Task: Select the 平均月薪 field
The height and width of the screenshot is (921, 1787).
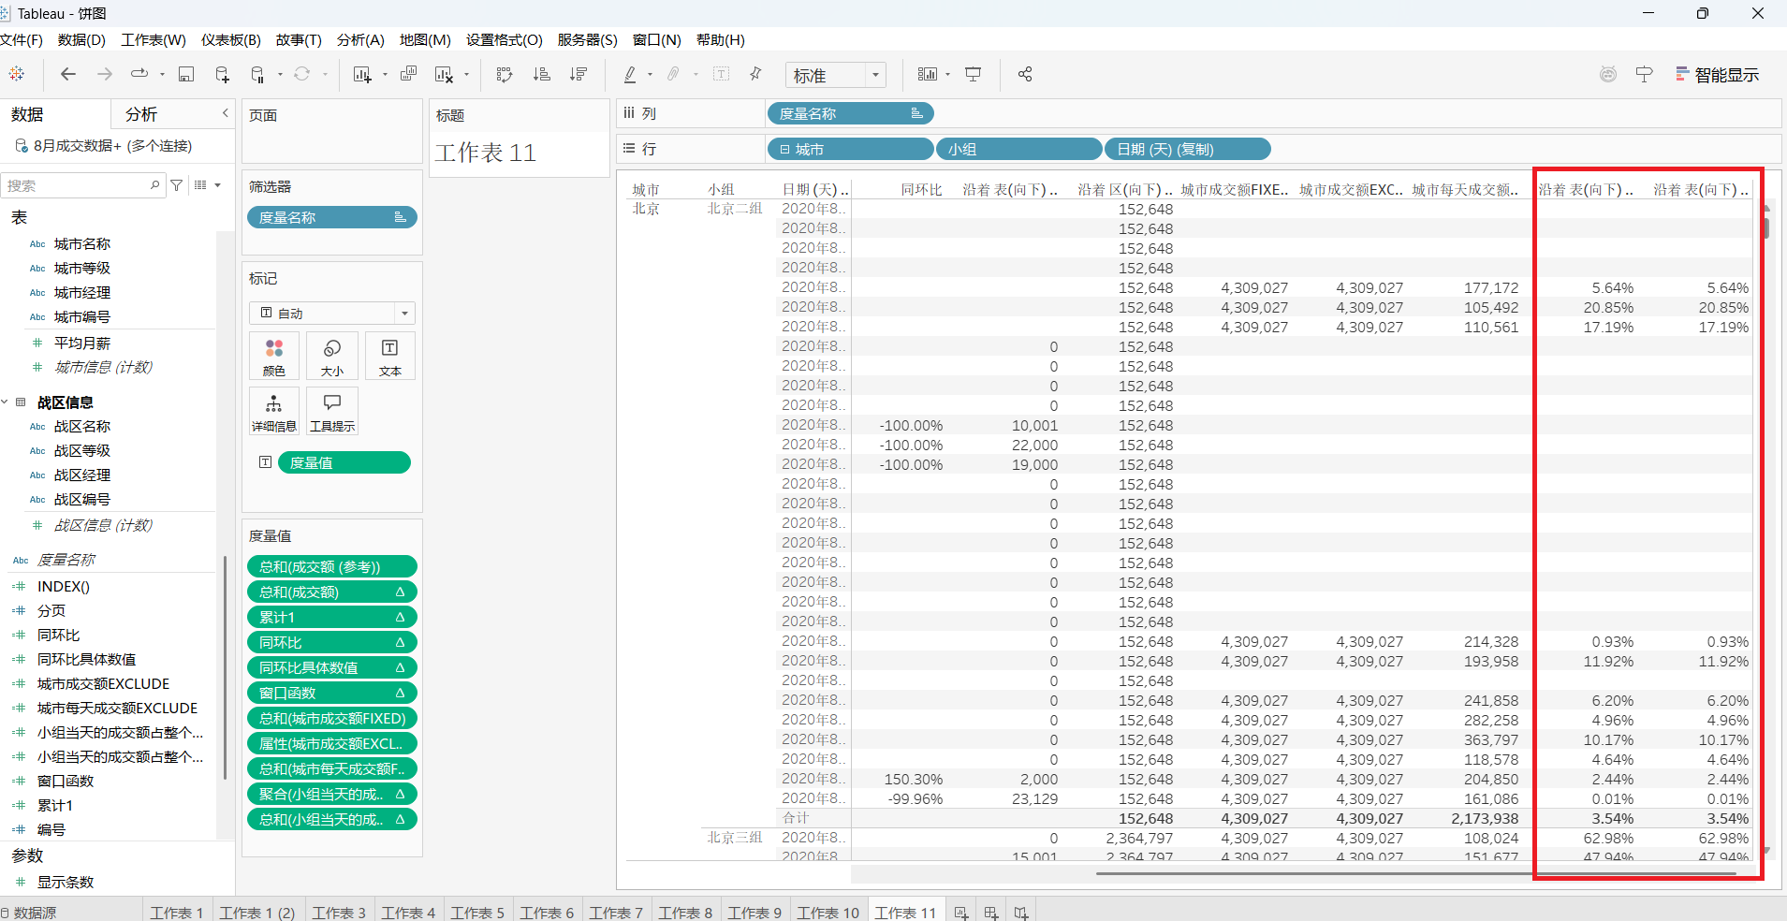Action: click(82, 343)
